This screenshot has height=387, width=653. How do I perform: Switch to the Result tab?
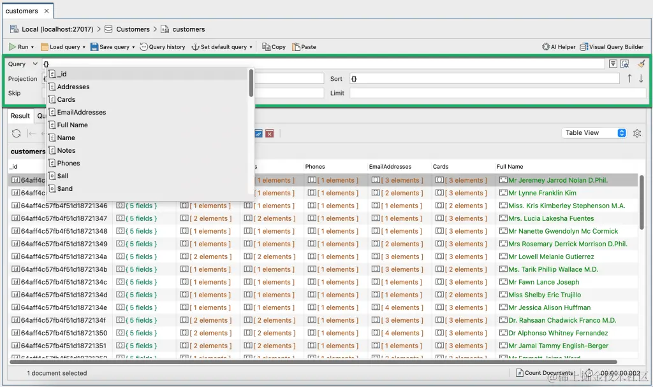[x=20, y=116]
